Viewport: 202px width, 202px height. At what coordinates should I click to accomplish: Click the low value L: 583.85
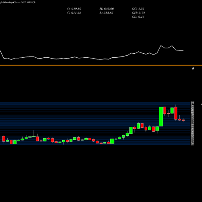(x=106, y=13)
